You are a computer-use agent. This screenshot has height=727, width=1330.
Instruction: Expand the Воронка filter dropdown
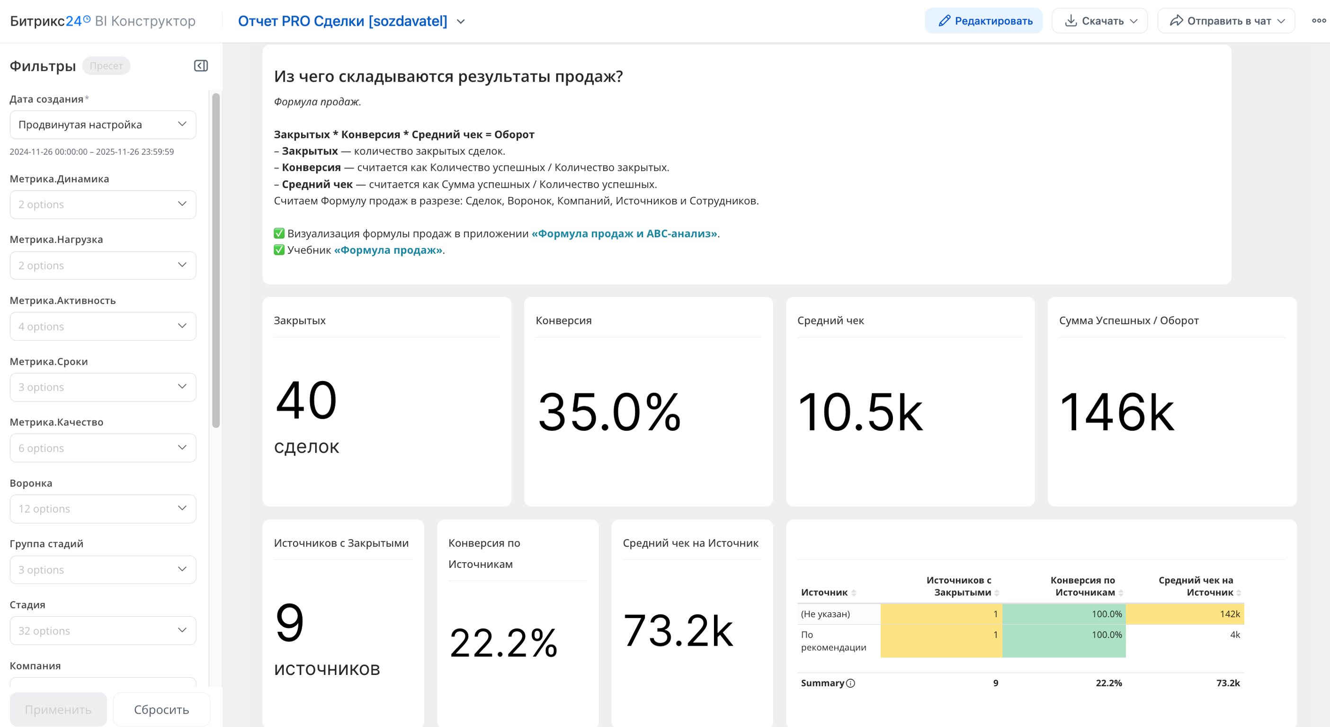tap(103, 509)
